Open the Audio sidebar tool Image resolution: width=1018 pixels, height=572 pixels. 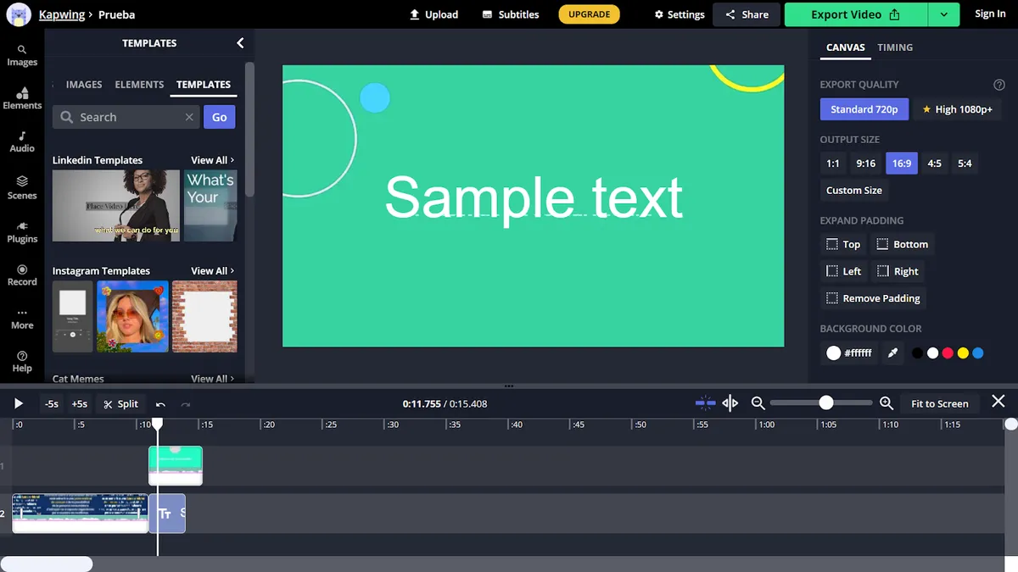[22, 142]
